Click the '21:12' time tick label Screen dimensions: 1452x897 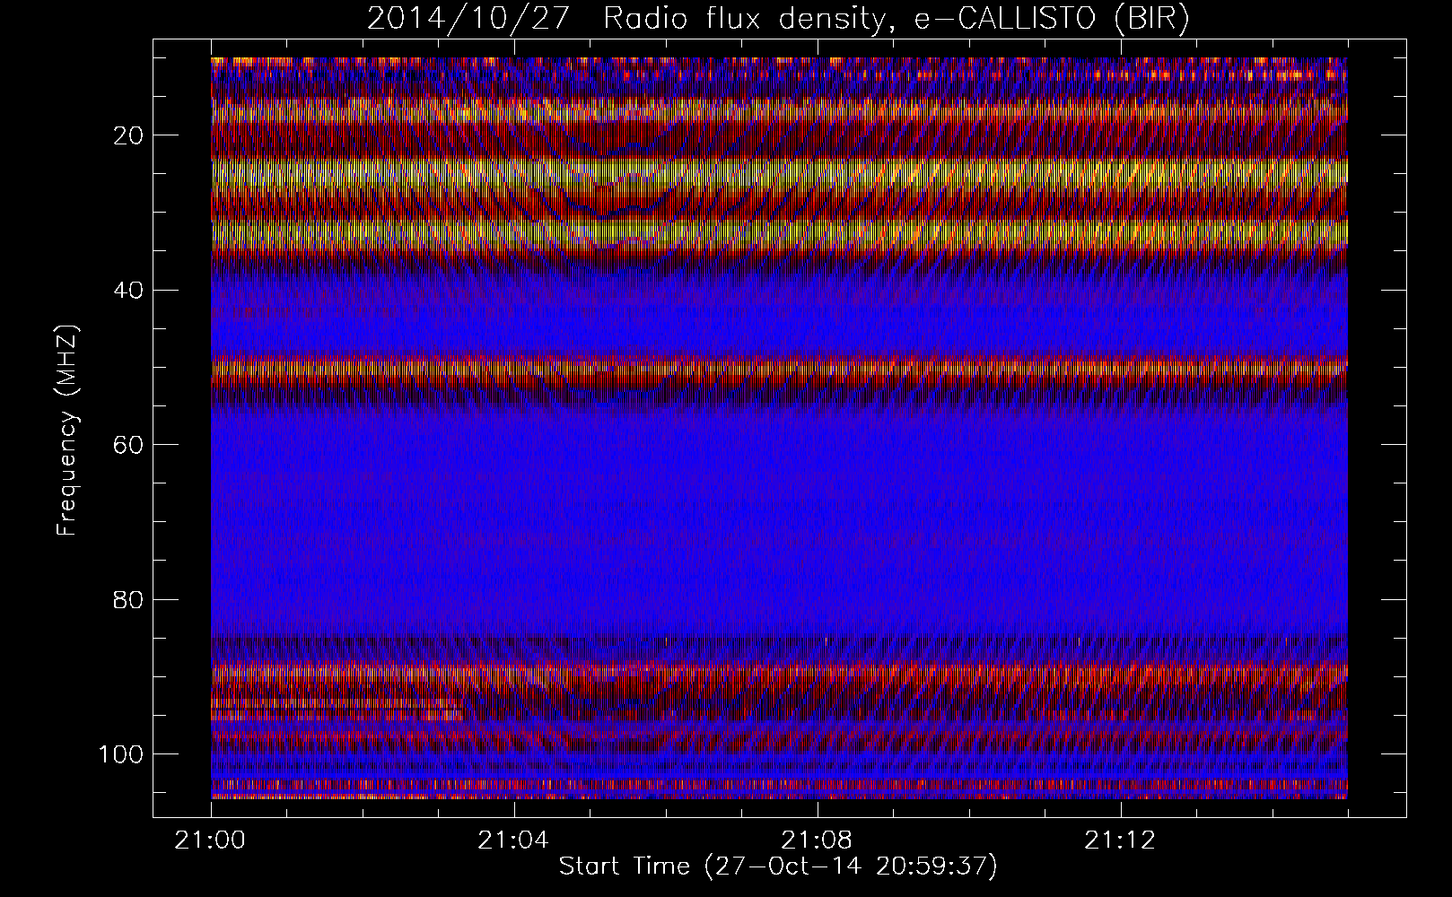point(1121,840)
